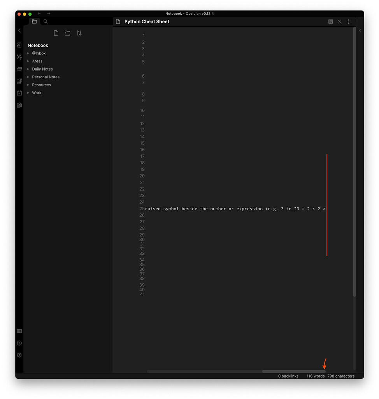Image resolution: width=379 pixels, height=399 pixels.
Task: Open the command palette icon
Action: coord(19,81)
